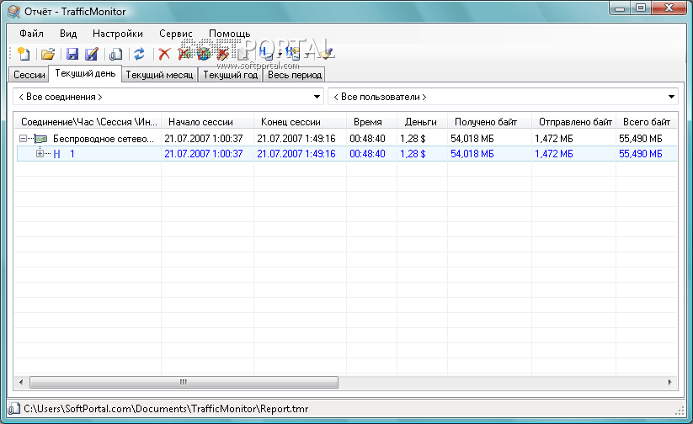Switch to the Сессии tab

(x=29, y=75)
